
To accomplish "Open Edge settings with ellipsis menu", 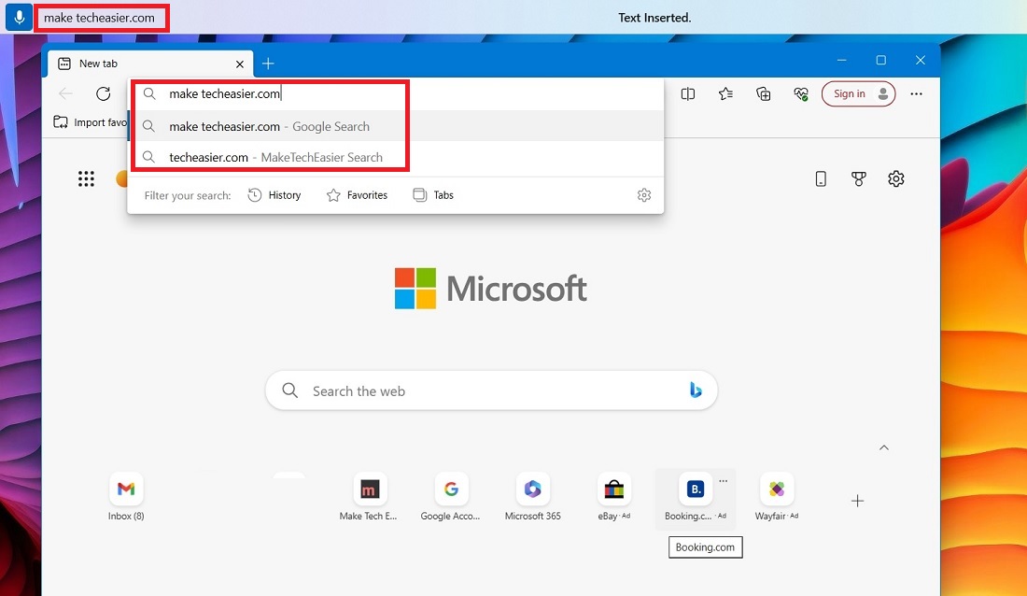I will [x=917, y=93].
